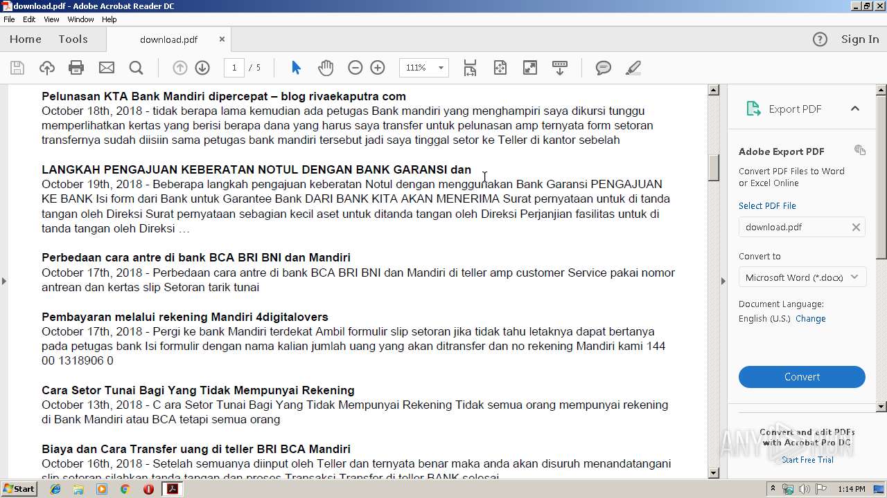This screenshot has width=887, height=498.
Task: Click Select PDF File link
Action: 767,205
